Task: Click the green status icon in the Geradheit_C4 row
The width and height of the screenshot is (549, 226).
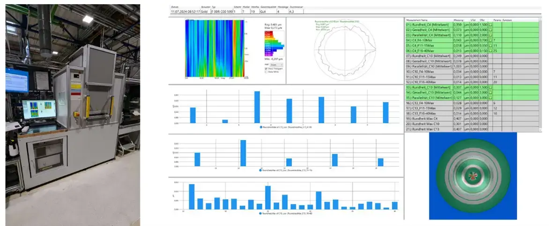Action: (490, 30)
